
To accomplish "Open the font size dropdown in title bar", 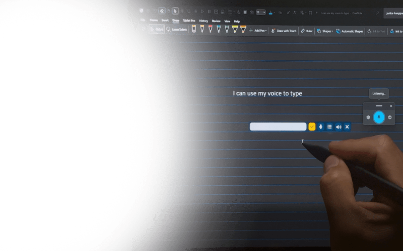I will tap(261, 12).
